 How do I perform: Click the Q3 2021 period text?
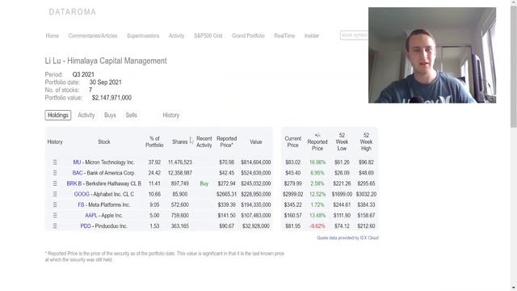coord(83,74)
